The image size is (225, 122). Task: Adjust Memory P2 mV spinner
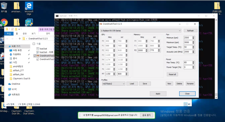click(x=159, y=50)
